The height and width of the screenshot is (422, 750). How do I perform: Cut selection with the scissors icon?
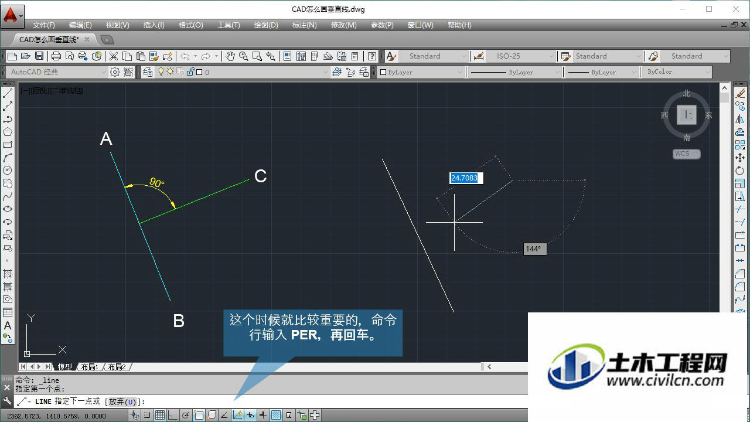(114, 56)
